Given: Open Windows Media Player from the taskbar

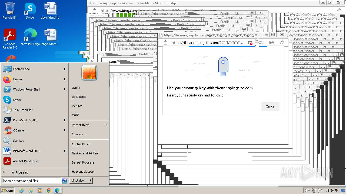Looking at the screenshot, I should (x=40, y=190).
